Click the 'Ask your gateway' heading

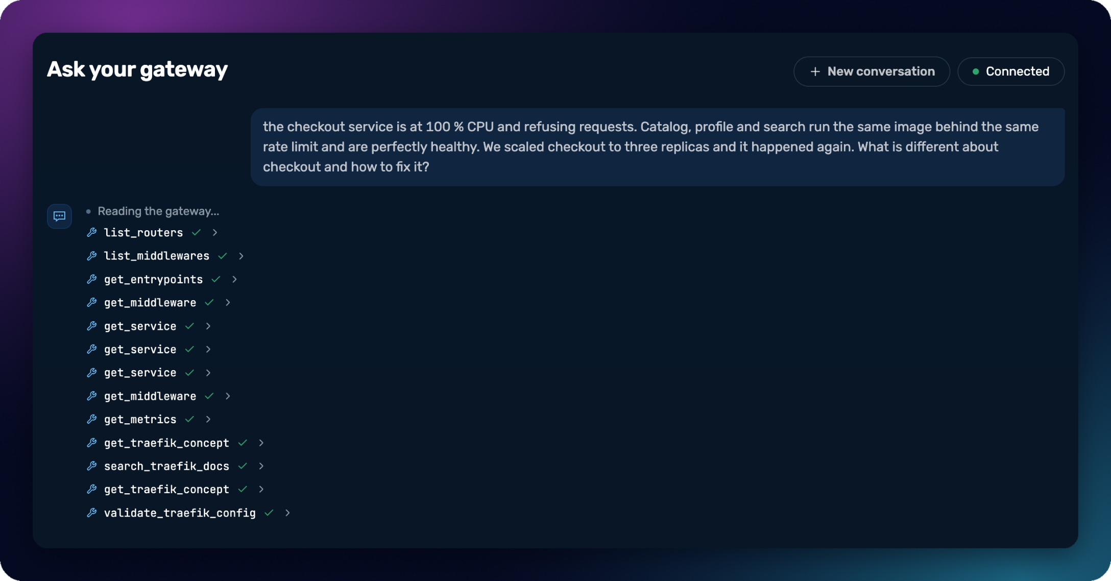[137, 69]
